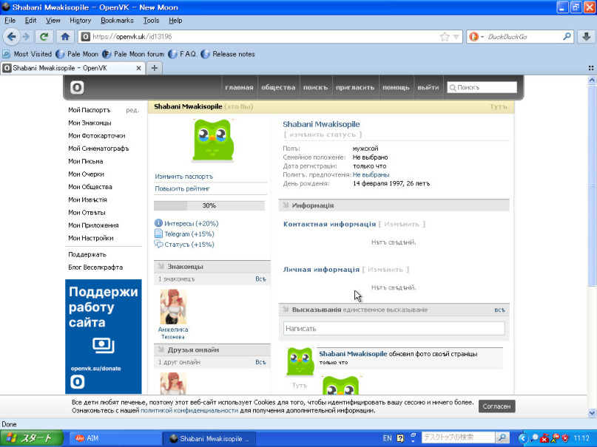
Task: Open the Downloads arrow icon in toolbar
Action: point(587,36)
